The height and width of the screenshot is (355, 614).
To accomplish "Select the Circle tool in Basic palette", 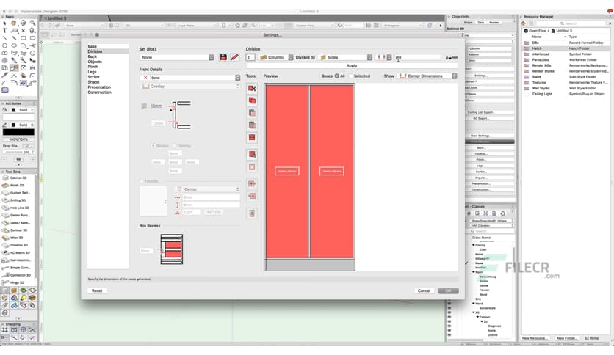I will [x=4, y=45].
